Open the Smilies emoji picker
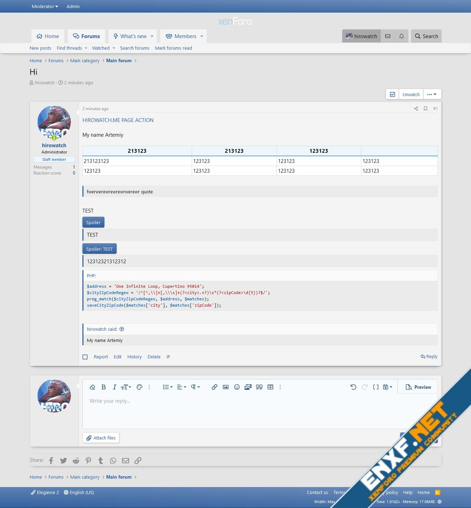 (x=237, y=387)
